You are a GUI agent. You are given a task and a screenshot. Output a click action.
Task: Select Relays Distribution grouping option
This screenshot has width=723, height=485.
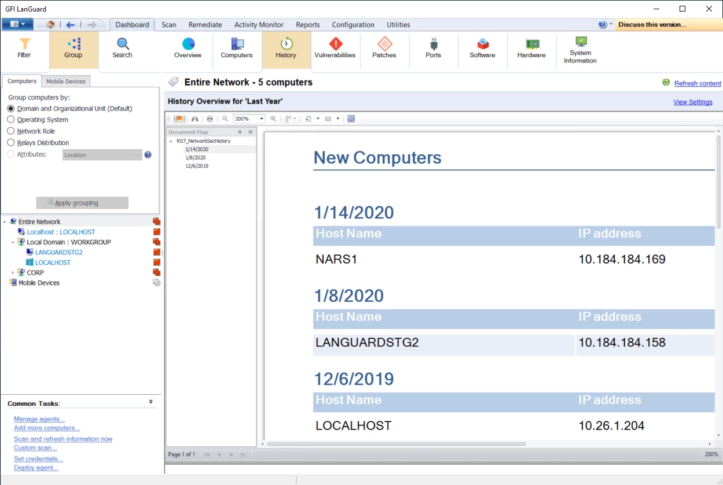11,143
